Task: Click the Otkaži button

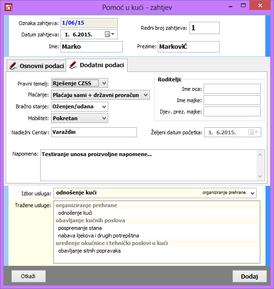Action: point(28,276)
